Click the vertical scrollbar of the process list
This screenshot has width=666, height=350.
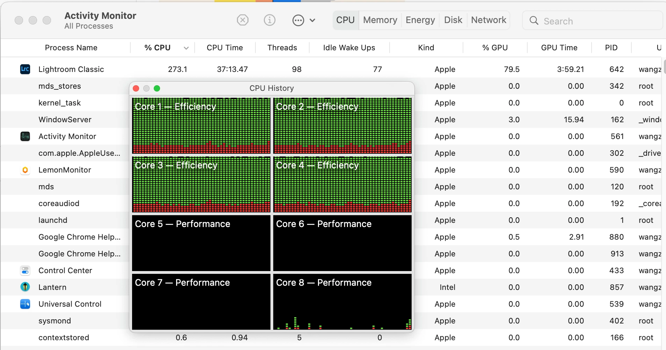(x=664, y=67)
